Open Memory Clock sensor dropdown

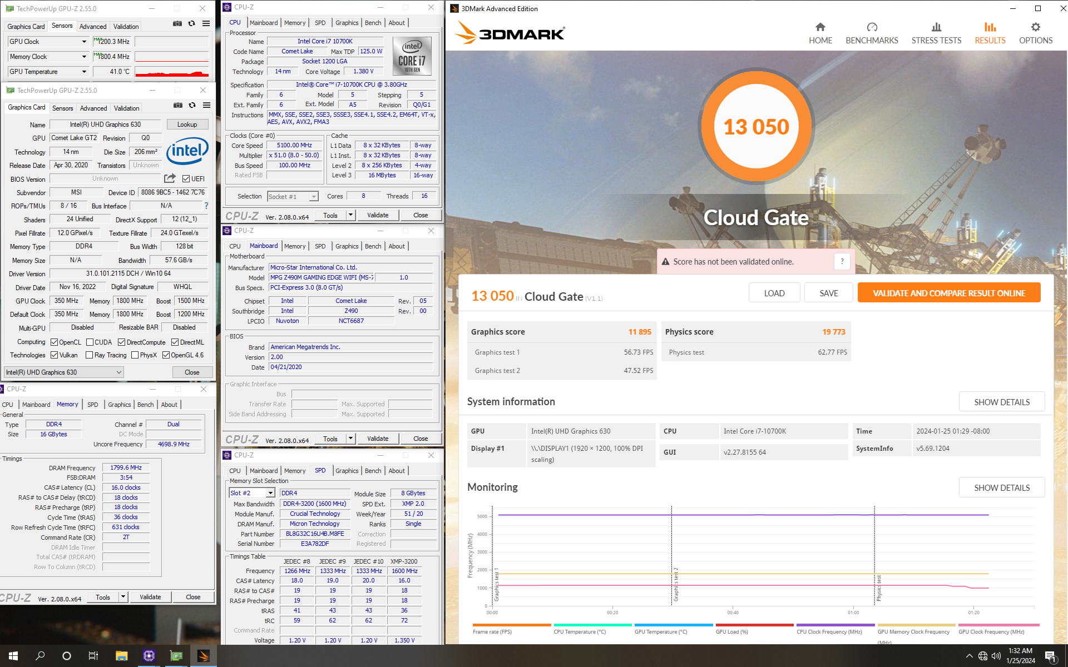(x=84, y=57)
